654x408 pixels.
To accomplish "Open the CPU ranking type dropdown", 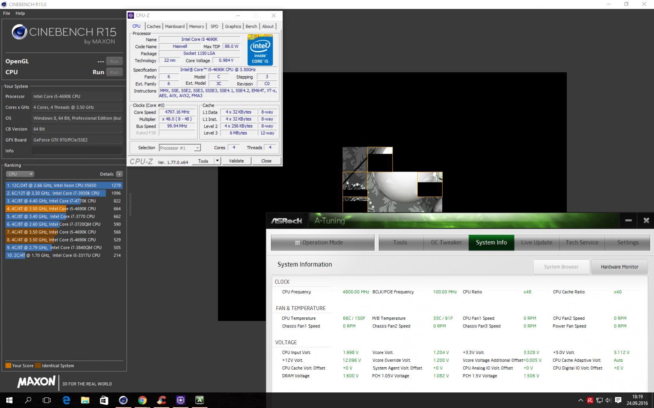I will pyautogui.click(x=20, y=174).
